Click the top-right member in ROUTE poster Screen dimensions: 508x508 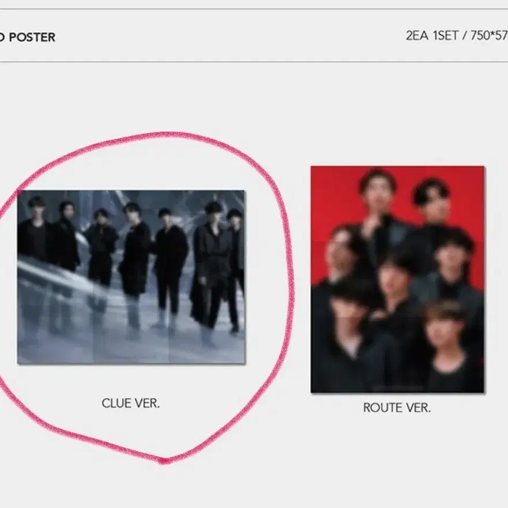[431, 208]
